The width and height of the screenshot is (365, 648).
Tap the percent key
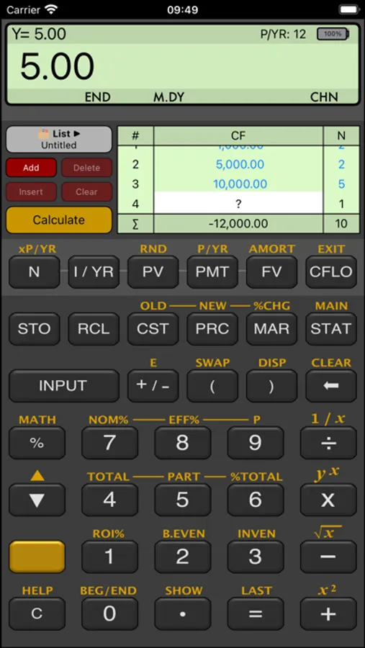pos(37,443)
